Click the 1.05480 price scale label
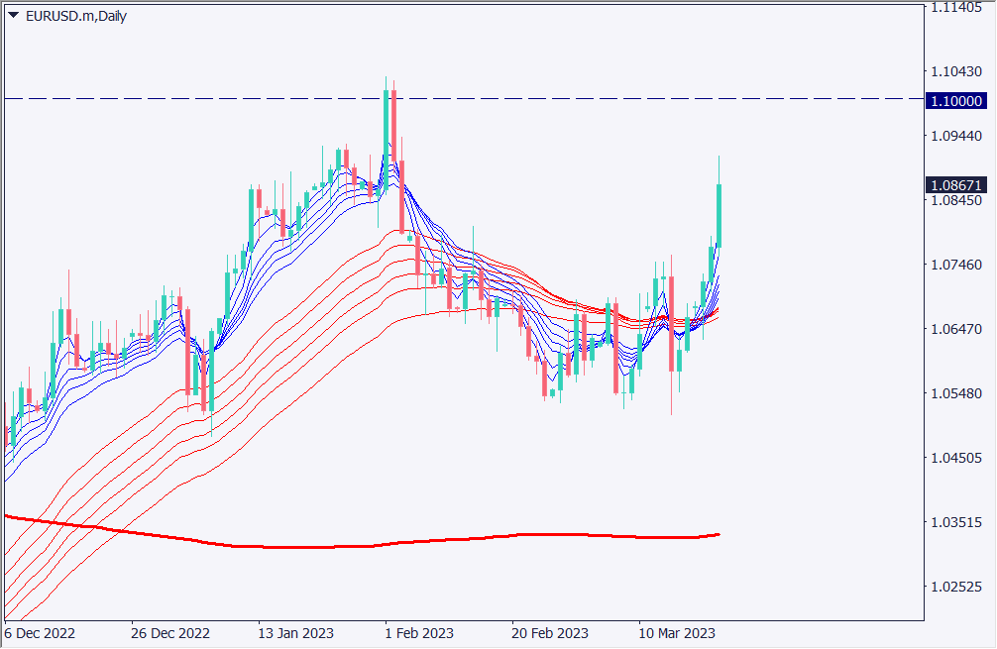 pos(956,394)
